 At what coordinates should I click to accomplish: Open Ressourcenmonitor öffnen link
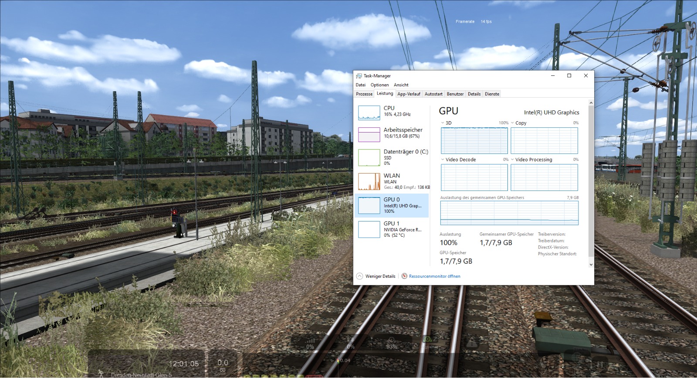point(431,276)
